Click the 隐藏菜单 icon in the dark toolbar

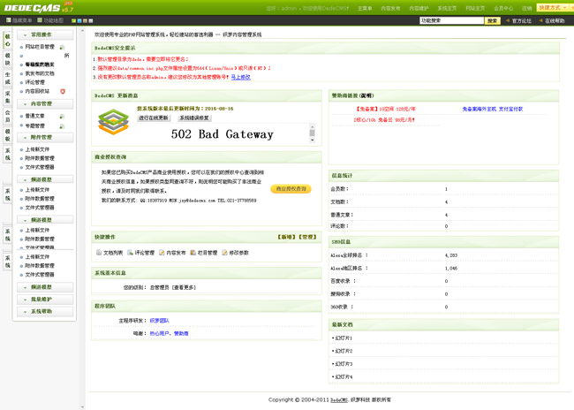(x=9, y=20)
